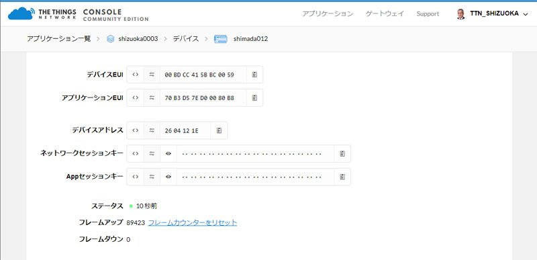Screen dimensions: 537x260
Task: Swap byte order for Appセッションキー
Action: click(x=152, y=177)
